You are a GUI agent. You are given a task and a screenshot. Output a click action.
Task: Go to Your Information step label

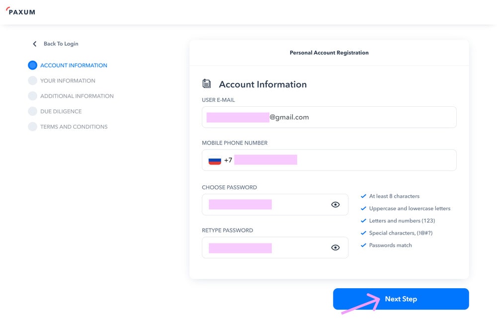[68, 81]
